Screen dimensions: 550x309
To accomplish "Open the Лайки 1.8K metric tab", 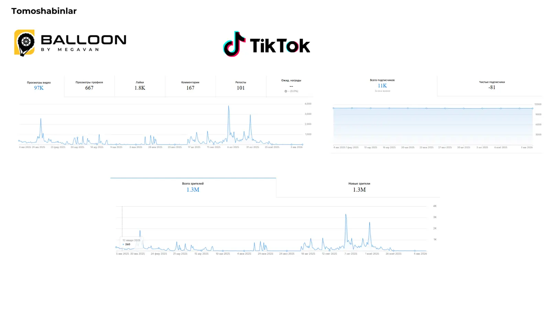I will click(140, 86).
